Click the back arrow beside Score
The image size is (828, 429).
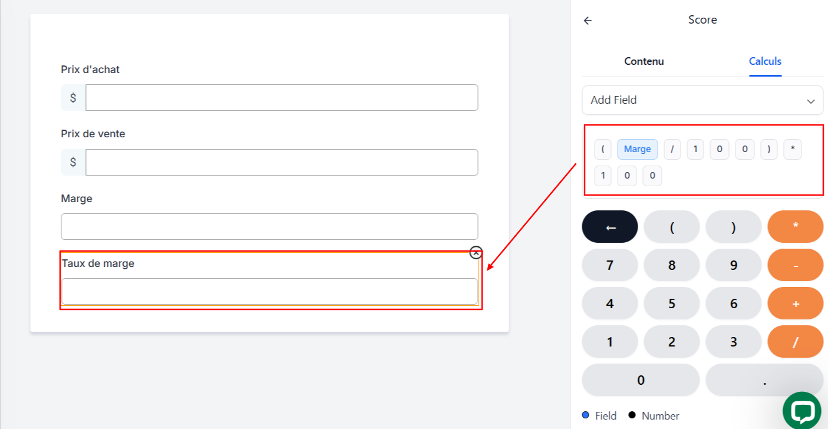588,21
